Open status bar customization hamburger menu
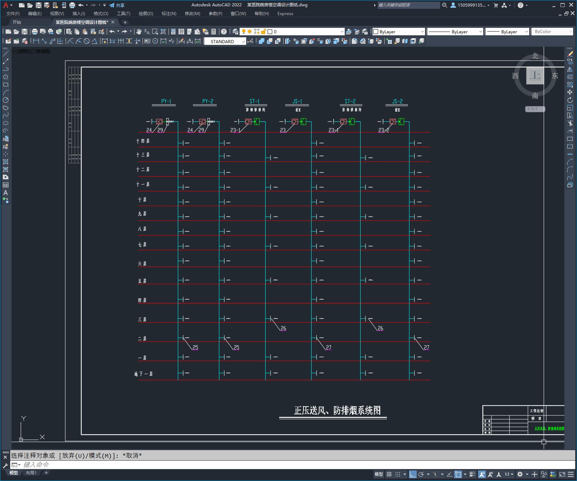The image size is (577, 481). [x=571, y=474]
